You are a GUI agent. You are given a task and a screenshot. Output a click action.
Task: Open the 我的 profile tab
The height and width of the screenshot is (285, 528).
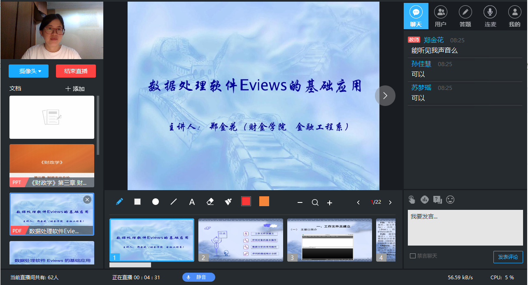[515, 16]
